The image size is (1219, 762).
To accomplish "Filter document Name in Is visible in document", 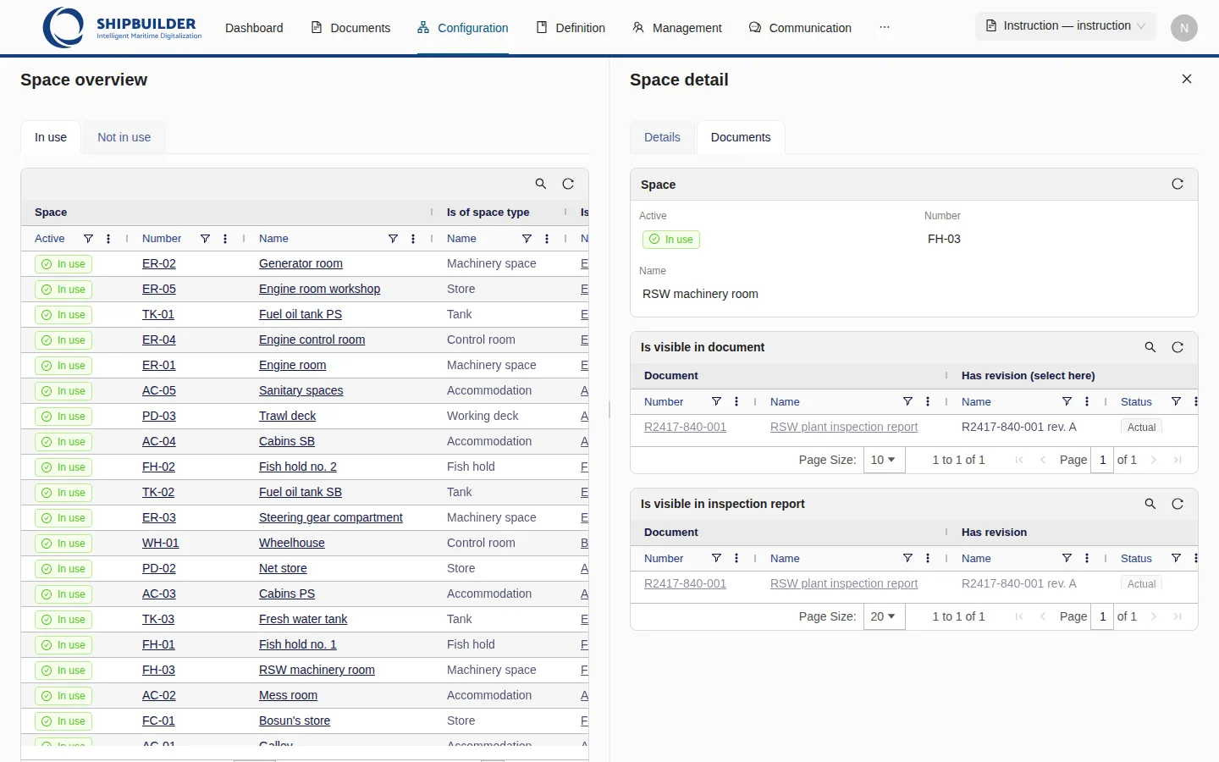I will tap(907, 401).
